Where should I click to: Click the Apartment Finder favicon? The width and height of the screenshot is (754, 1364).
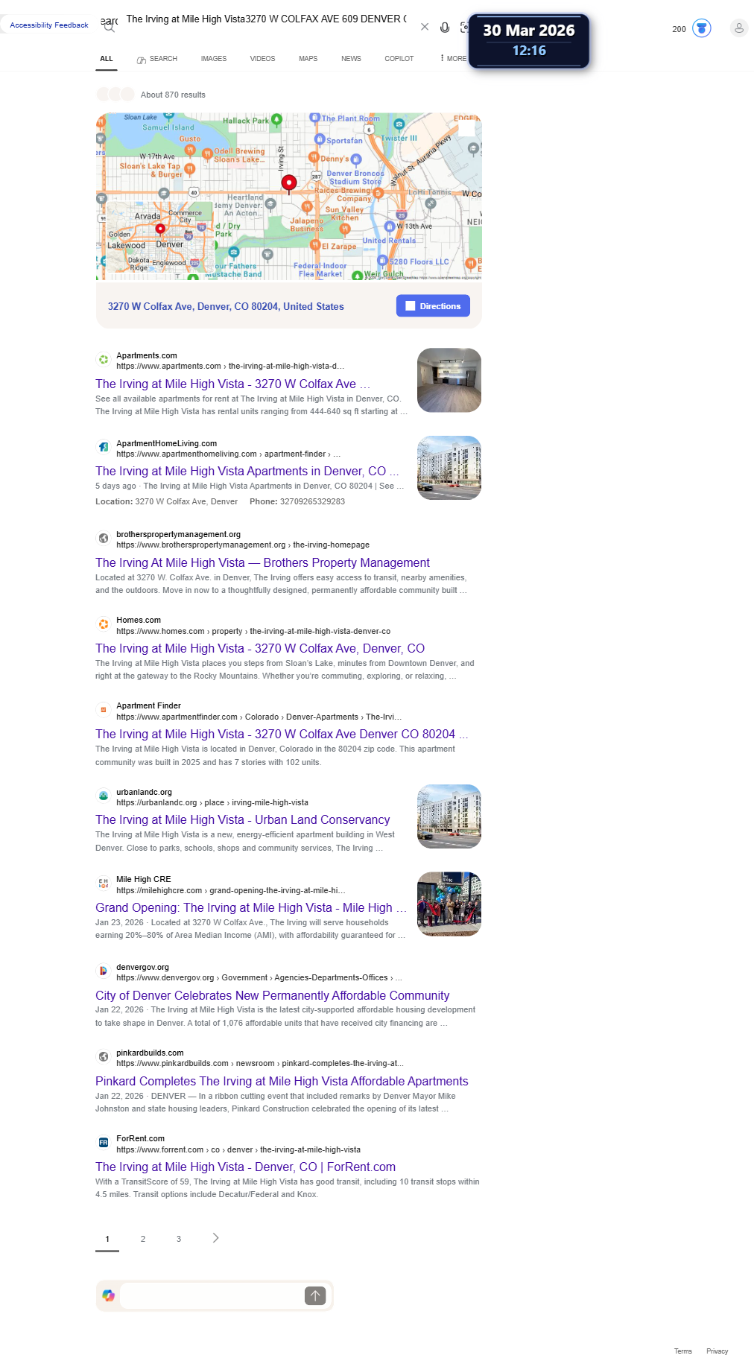104,710
